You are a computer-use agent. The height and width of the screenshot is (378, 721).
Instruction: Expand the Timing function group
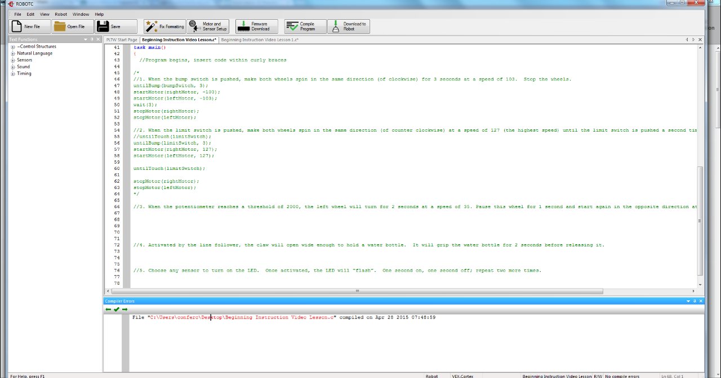click(x=12, y=73)
